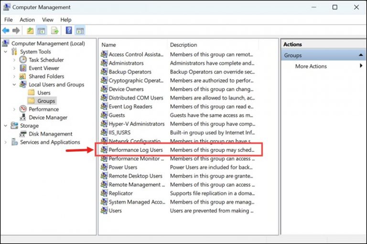Screen dimensions: 367x244
Task: Select Remote Management group name
Action: (x=137, y=185)
